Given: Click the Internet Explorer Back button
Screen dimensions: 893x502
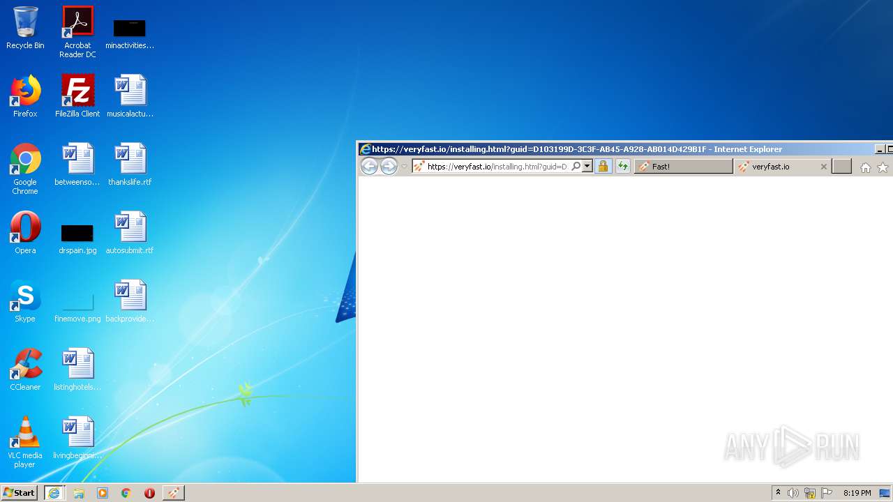Looking at the screenshot, I should pyautogui.click(x=369, y=166).
